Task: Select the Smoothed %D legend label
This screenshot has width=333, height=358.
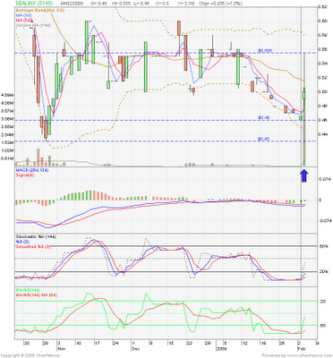Action: [x=33, y=247]
